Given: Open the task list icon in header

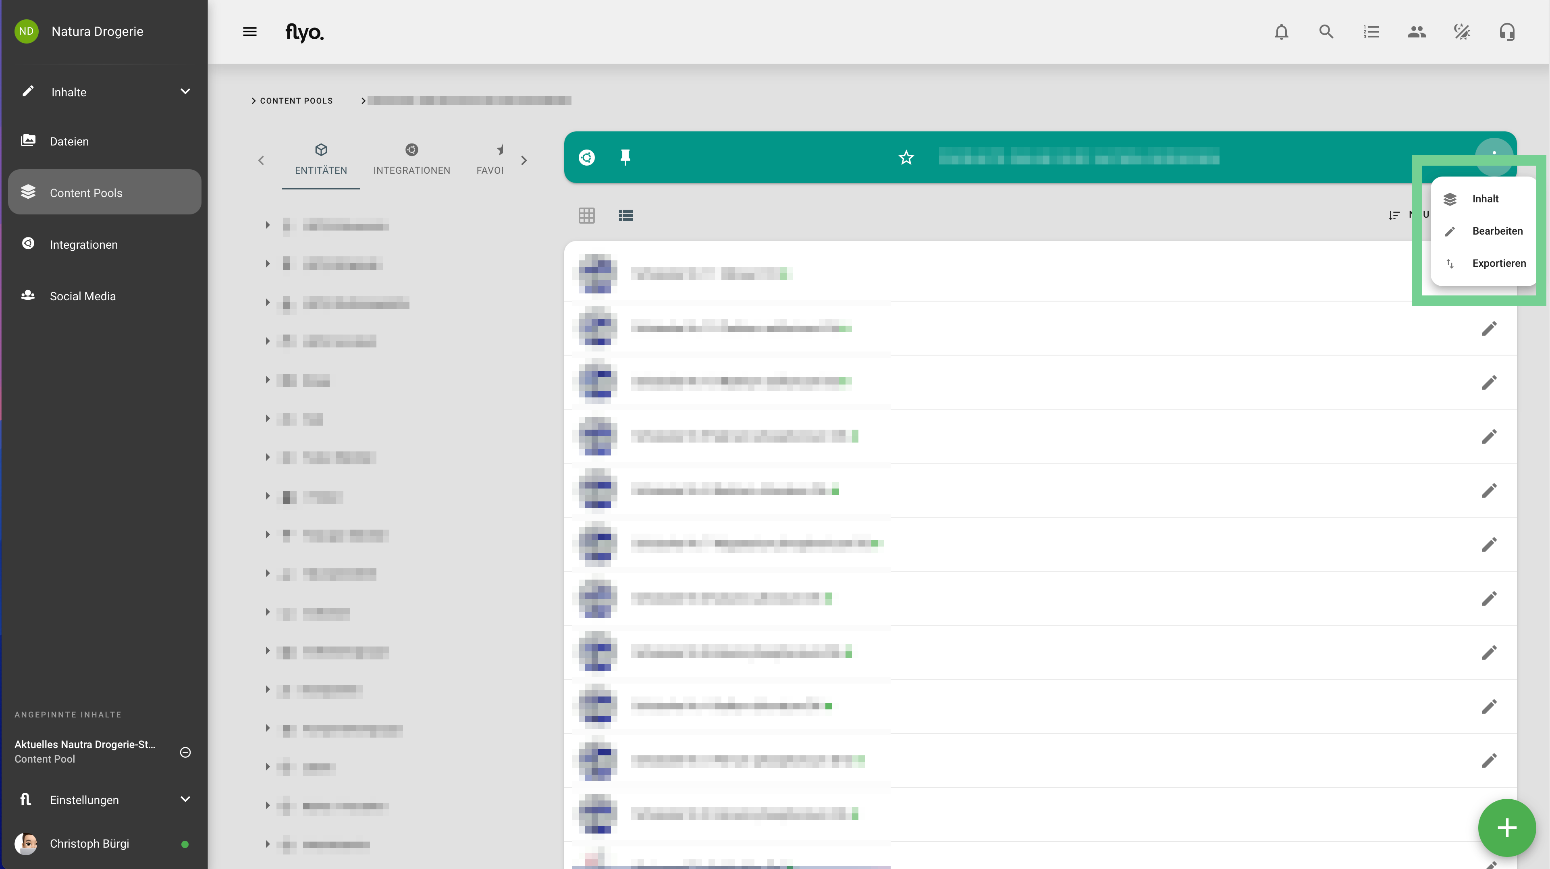Looking at the screenshot, I should 1371,32.
